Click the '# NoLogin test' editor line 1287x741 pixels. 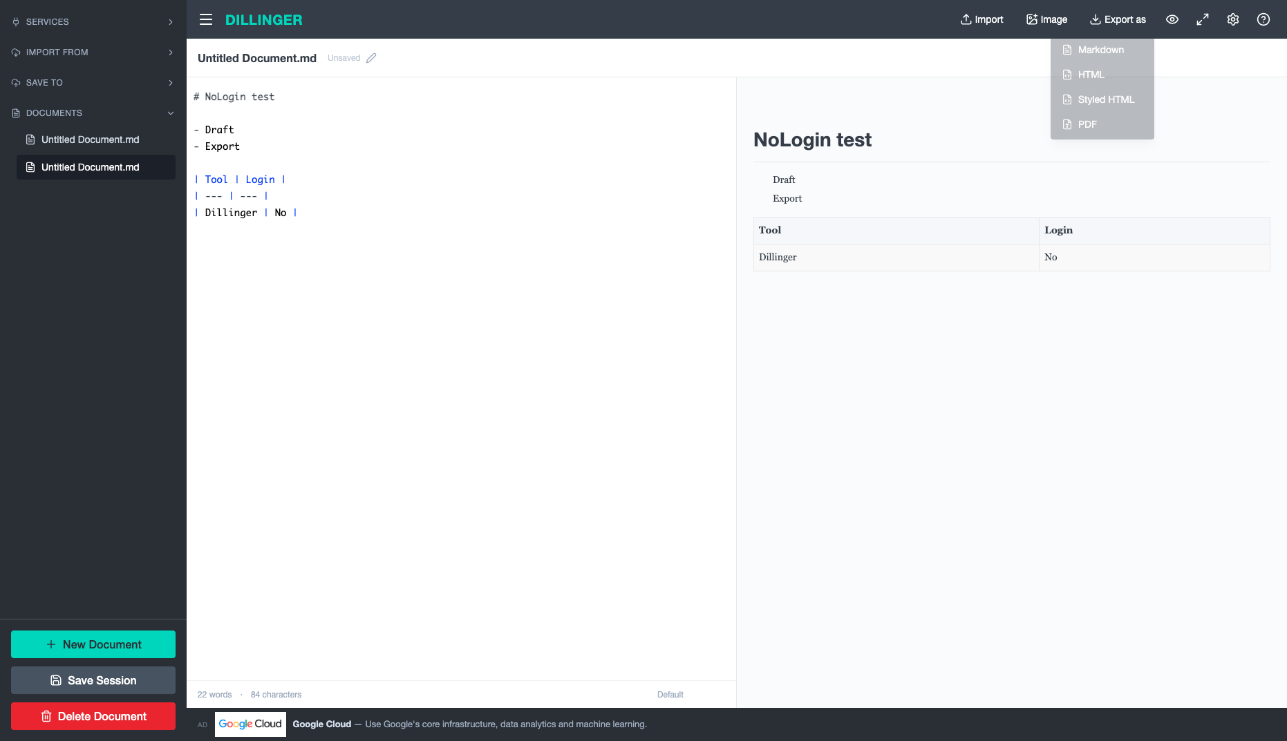[x=234, y=97]
